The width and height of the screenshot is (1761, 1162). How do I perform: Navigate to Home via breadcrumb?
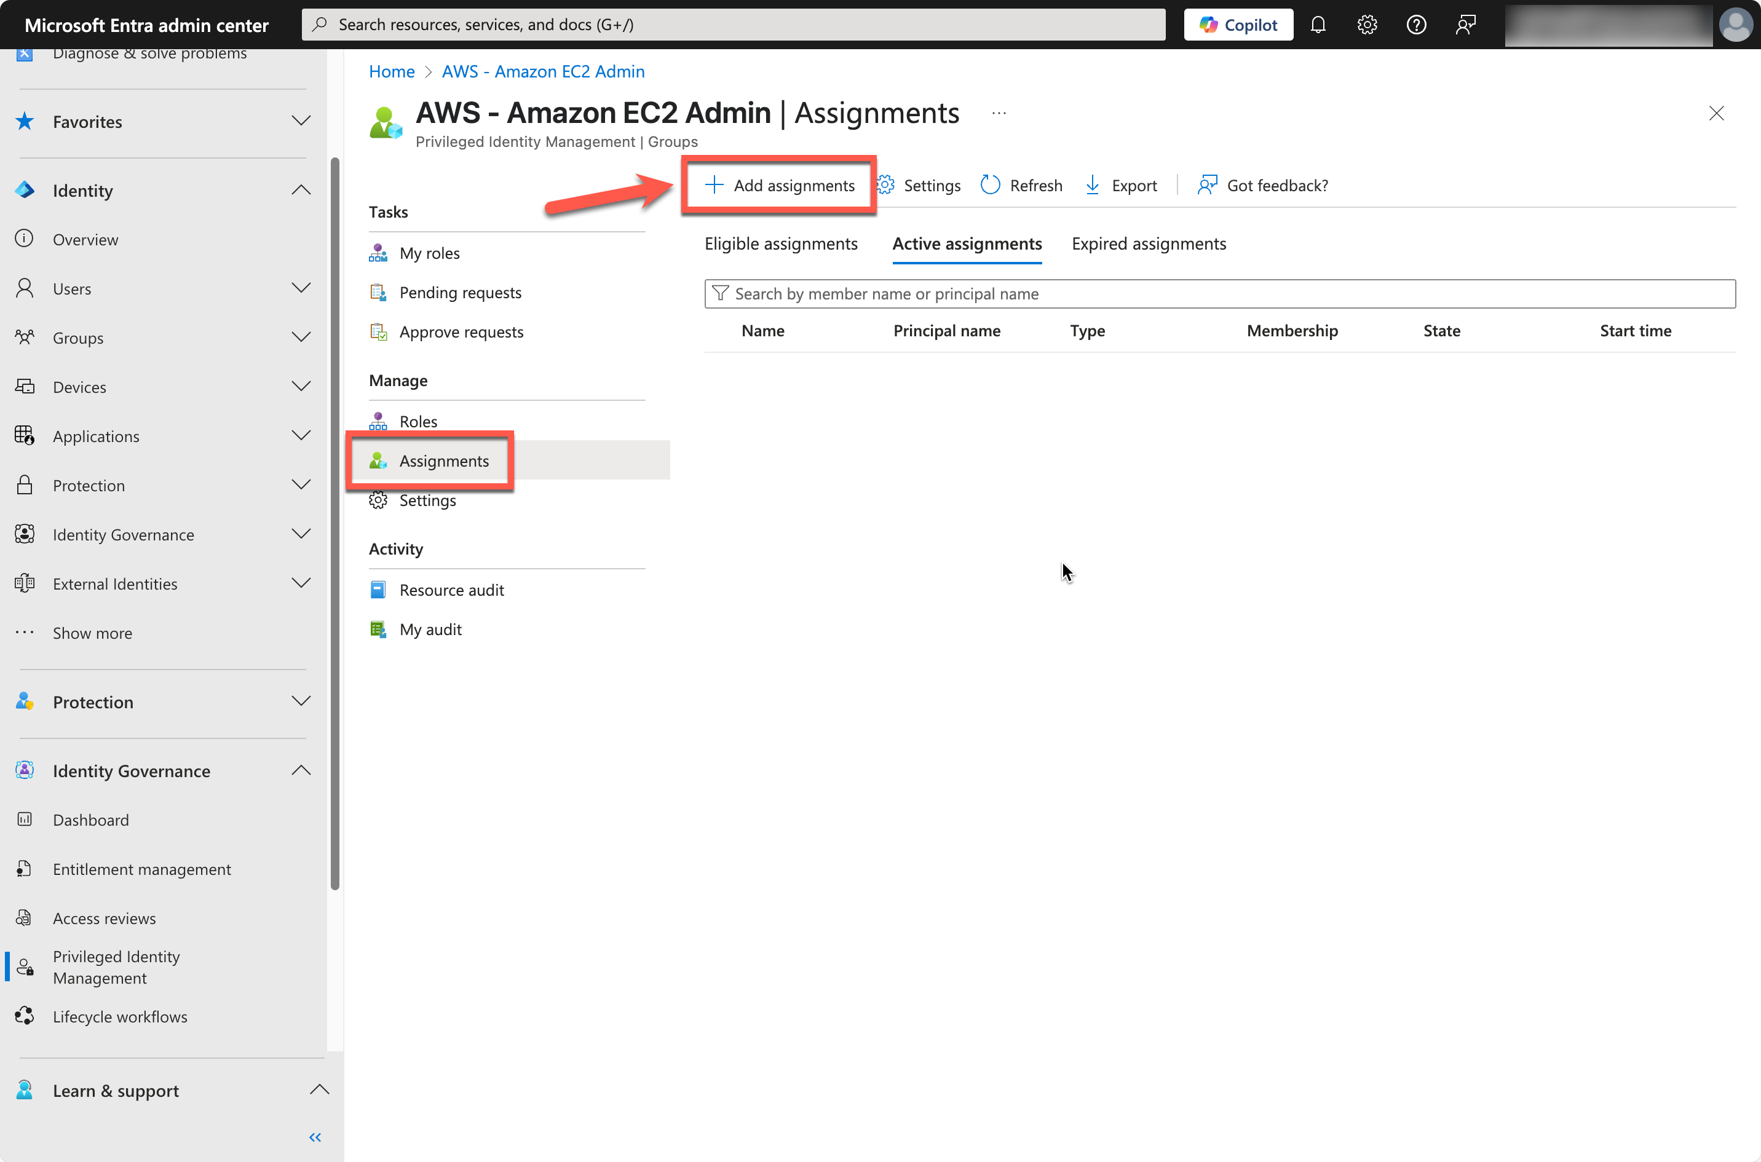[391, 71]
